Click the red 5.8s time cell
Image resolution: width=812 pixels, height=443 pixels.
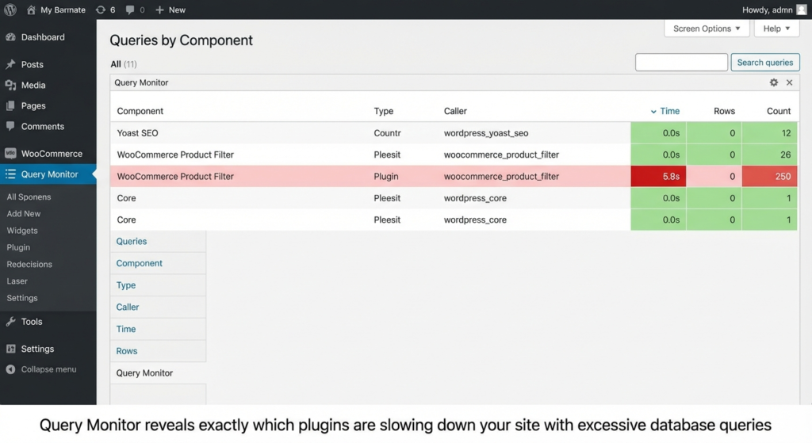658,177
